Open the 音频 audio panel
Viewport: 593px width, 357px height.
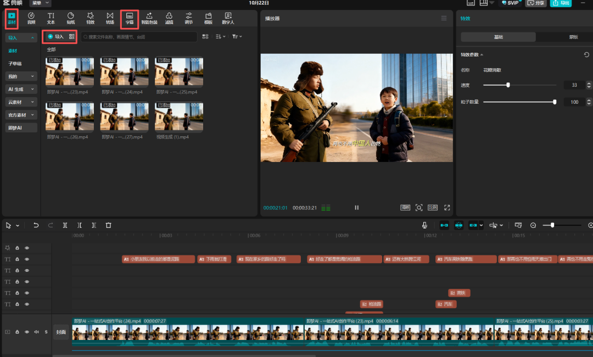click(31, 18)
